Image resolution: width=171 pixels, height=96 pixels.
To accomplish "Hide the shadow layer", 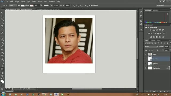I will click(146, 59).
